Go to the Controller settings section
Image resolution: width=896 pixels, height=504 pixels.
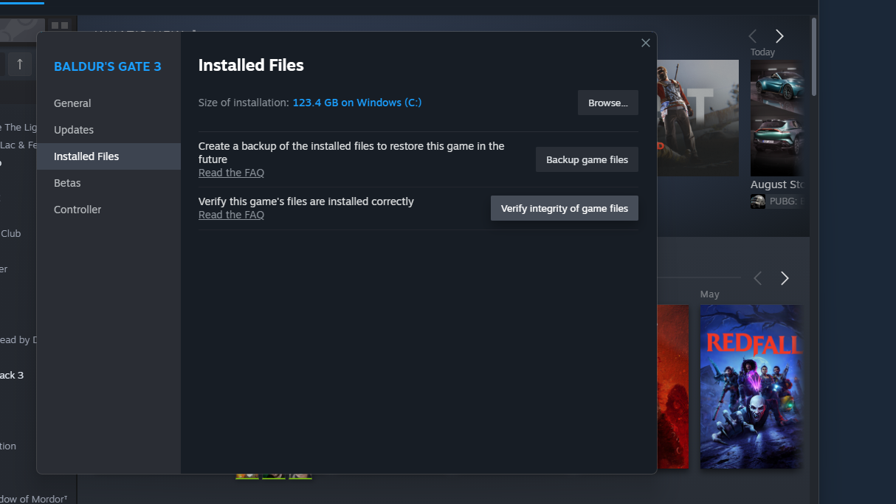[108, 210]
